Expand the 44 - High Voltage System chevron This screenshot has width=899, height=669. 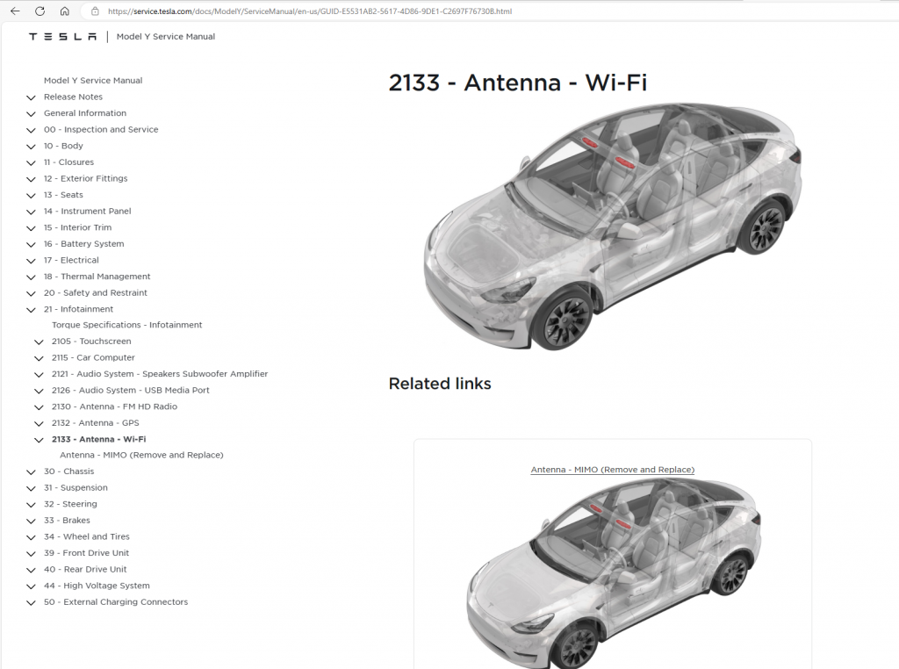point(31,586)
